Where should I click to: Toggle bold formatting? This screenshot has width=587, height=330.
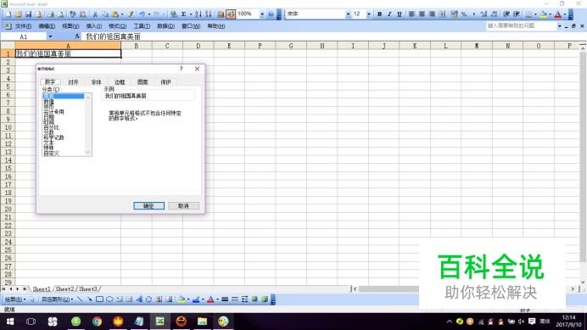tap(379, 14)
